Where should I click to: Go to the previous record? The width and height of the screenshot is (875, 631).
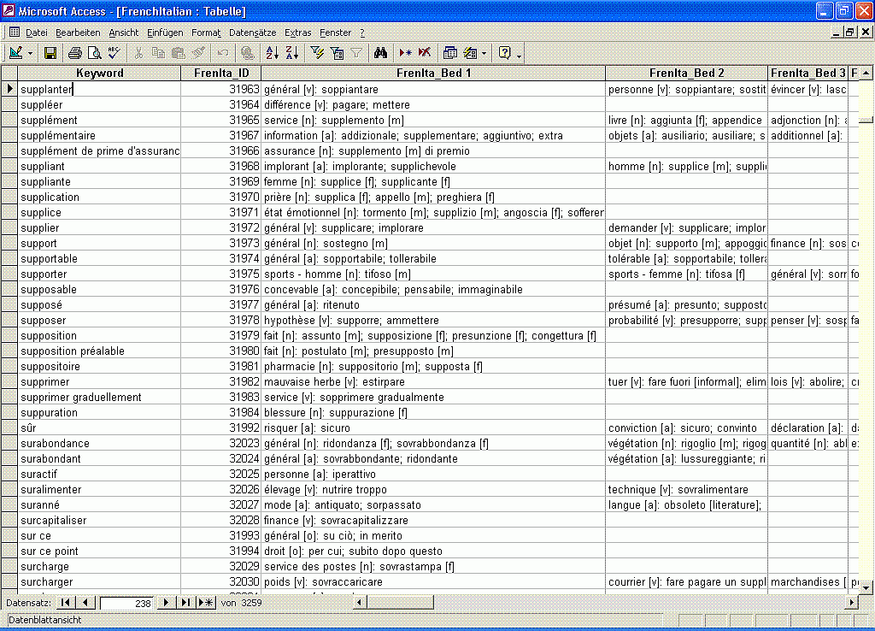(x=85, y=603)
